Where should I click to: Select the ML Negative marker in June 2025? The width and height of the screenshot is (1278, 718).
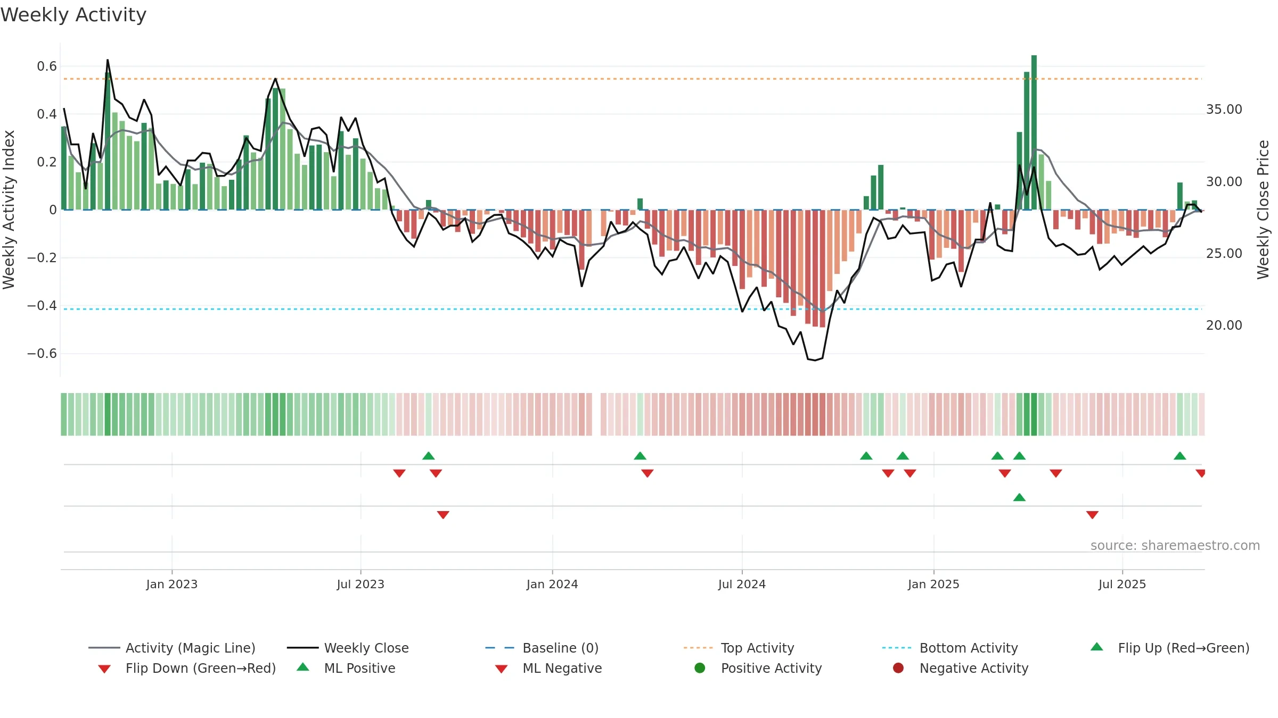[x=1092, y=515]
